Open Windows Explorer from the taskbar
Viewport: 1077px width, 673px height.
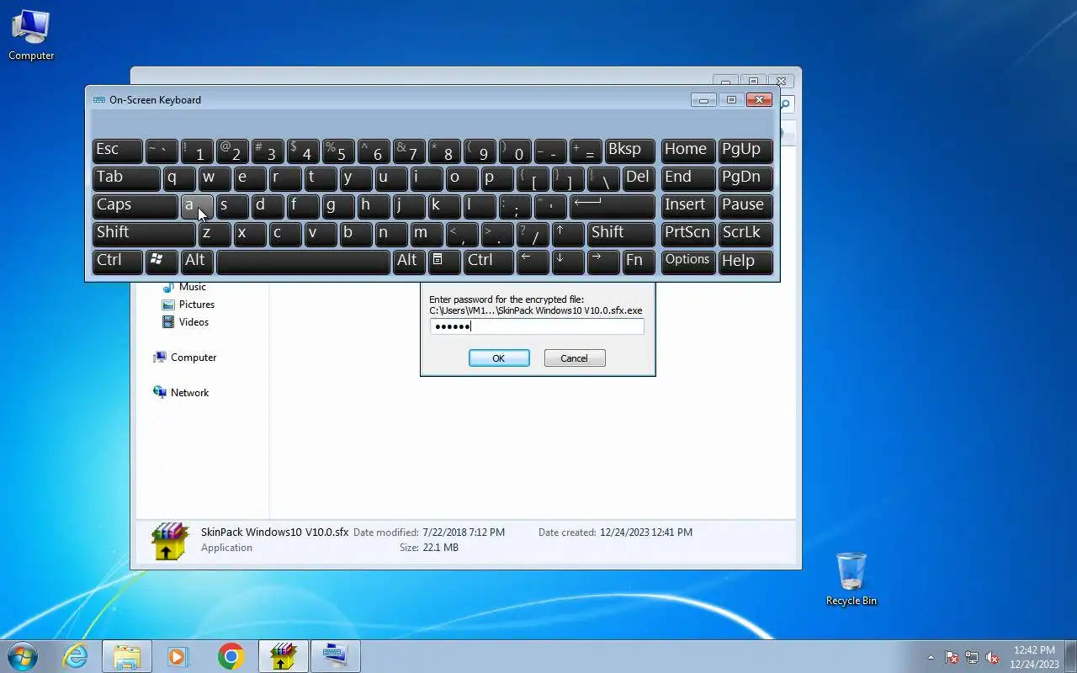pyautogui.click(x=127, y=656)
